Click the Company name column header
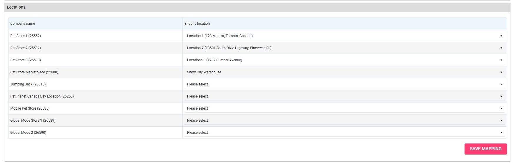The width and height of the screenshot is (519, 165). pos(23,24)
